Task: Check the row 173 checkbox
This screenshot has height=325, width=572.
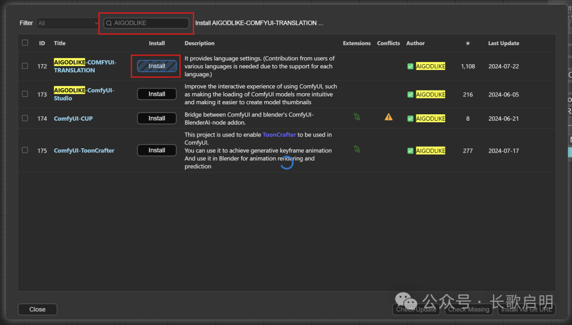Action: pyautogui.click(x=25, y=94)
